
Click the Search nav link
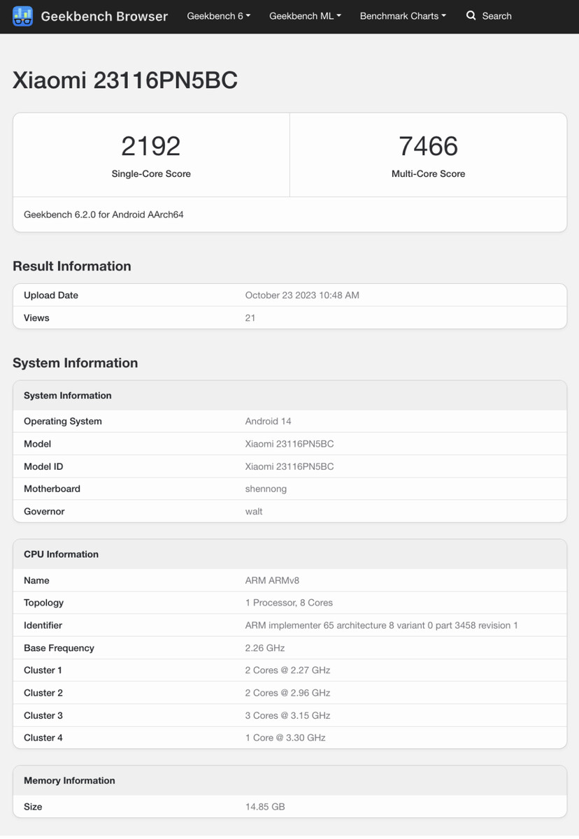click(x=496, y=15)
